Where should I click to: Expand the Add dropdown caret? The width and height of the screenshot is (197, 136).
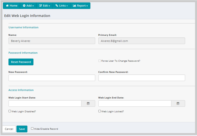[33, 6]
